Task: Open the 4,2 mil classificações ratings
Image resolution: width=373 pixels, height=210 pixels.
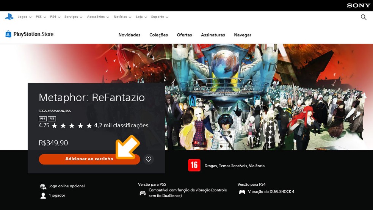Action: pos(121,125)
